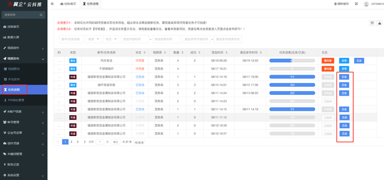Screen dimensions: 384x180
Task: Open the 最后发布开始时间 date field
Action: 196,39
